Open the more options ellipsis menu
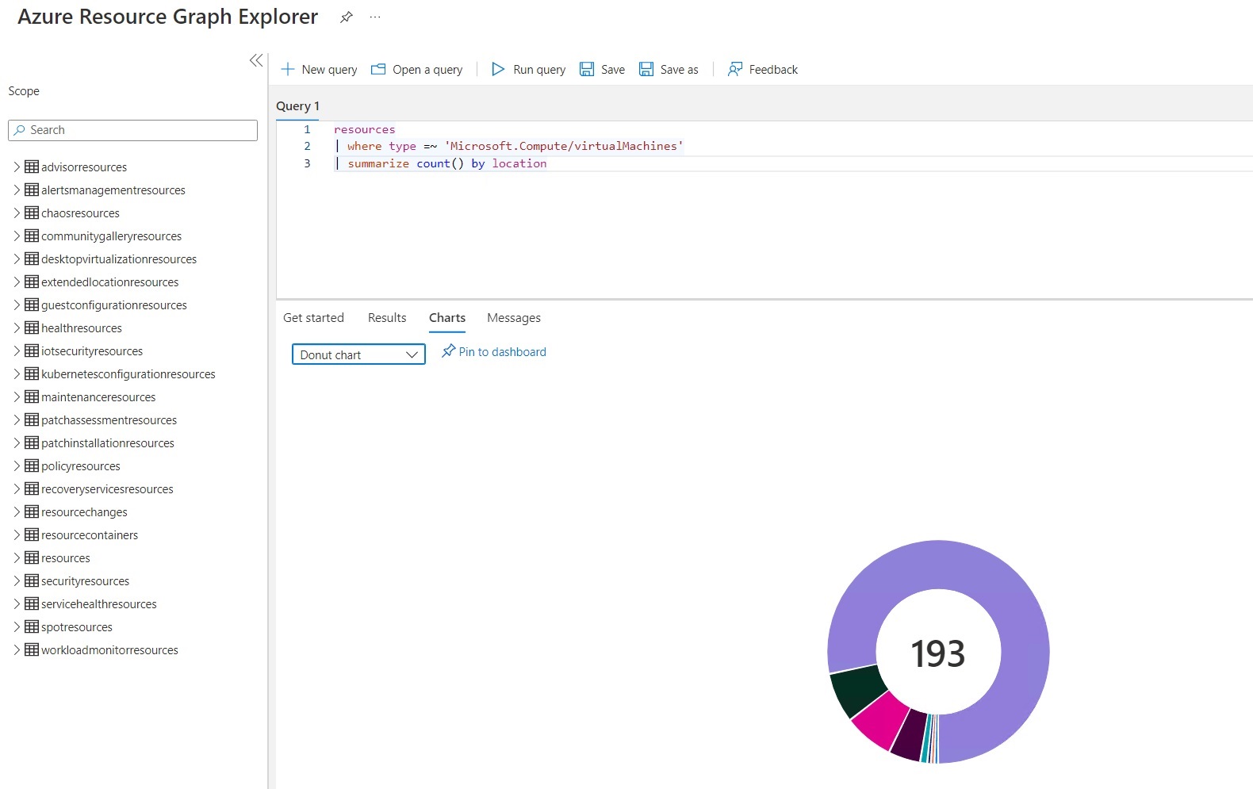The image size is (1253, 789). tap(375, 17)
